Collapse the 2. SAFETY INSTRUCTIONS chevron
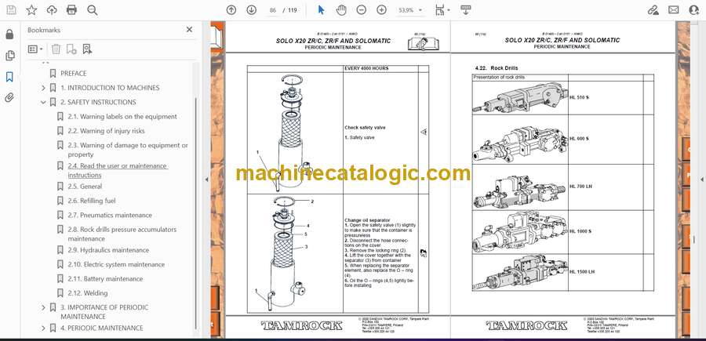This screenshot has height=341, width=706. tap(43, 102)
